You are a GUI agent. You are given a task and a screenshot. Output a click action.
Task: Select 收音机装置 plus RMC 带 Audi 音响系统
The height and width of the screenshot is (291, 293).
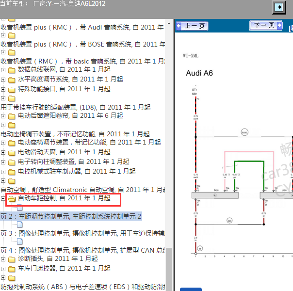82,27
